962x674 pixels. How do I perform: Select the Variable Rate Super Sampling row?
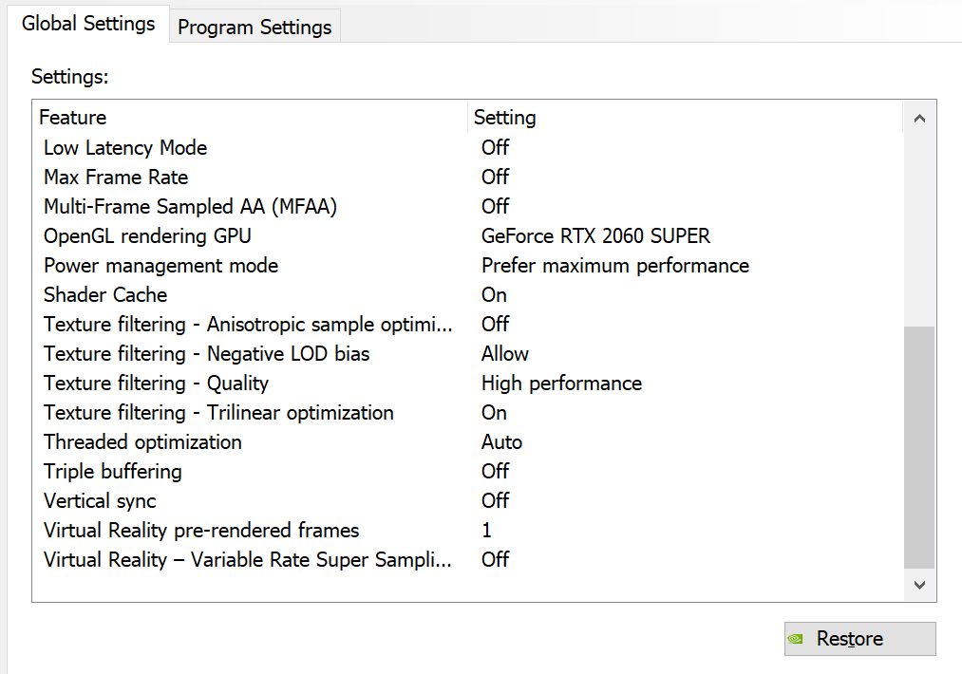tap(467, 560)
